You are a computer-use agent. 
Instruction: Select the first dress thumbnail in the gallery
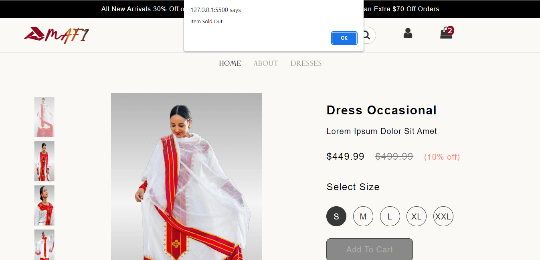tap(44, 117)
